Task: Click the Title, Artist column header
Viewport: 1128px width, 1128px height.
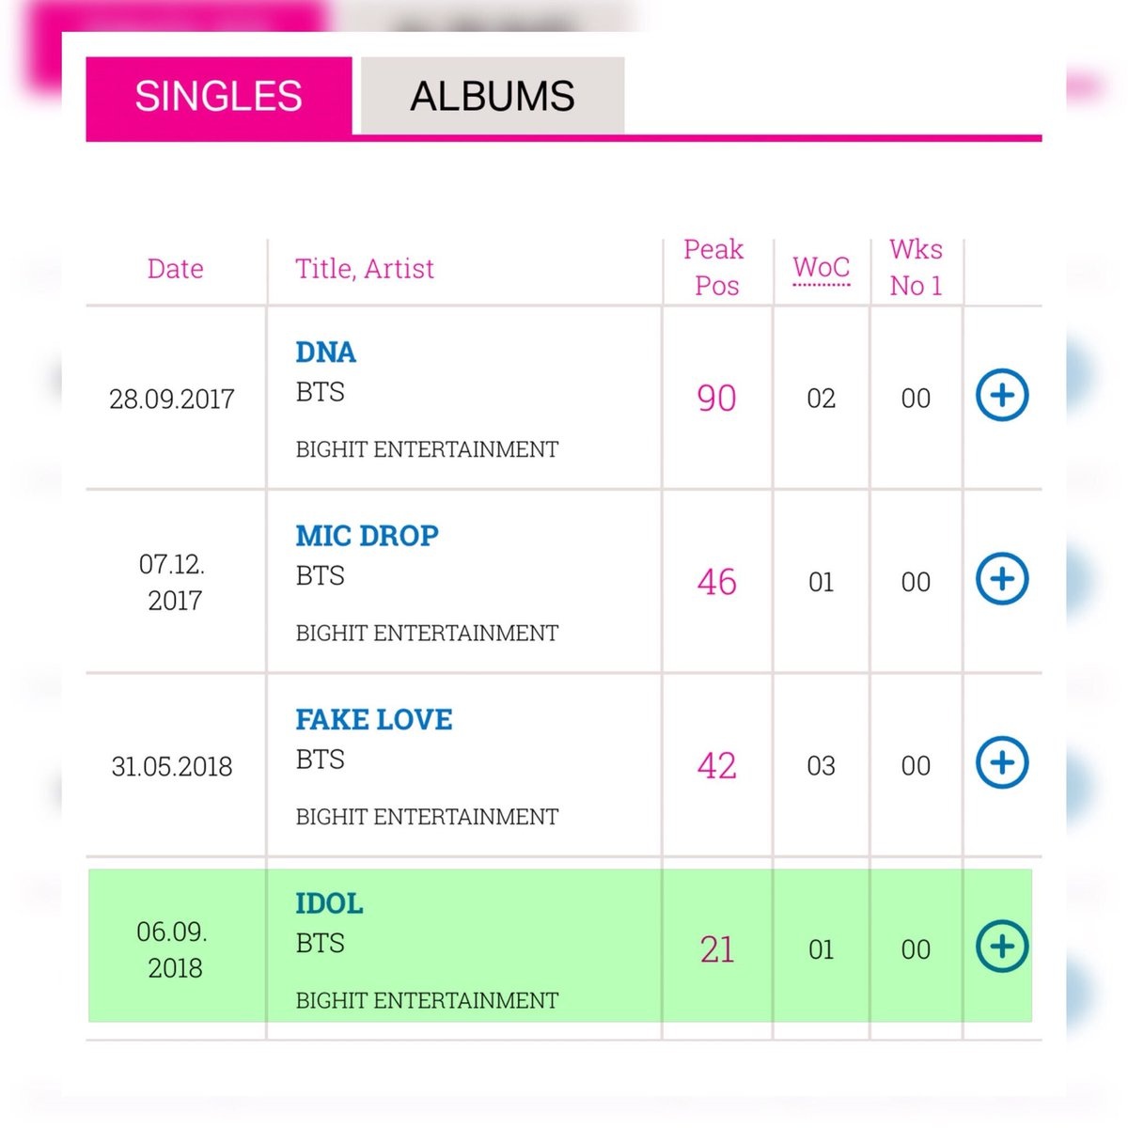Action: [x=365, y=269]
